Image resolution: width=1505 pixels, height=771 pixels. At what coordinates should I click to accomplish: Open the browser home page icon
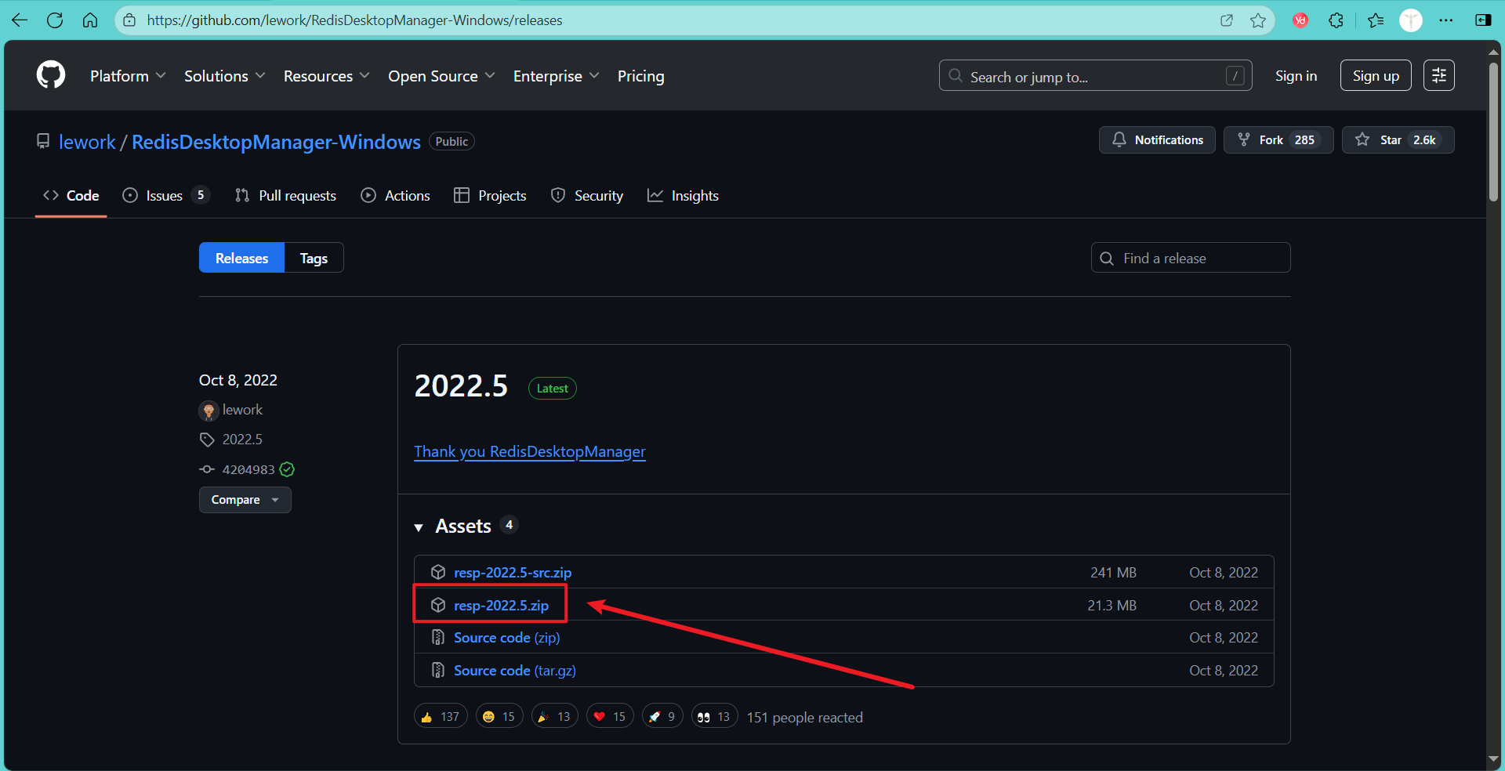coord(90,20)
